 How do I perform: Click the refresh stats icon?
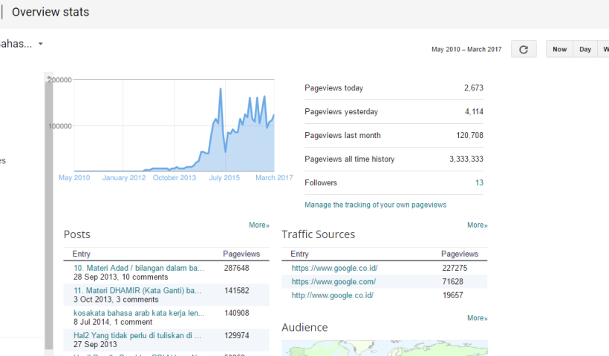(524, 50)
